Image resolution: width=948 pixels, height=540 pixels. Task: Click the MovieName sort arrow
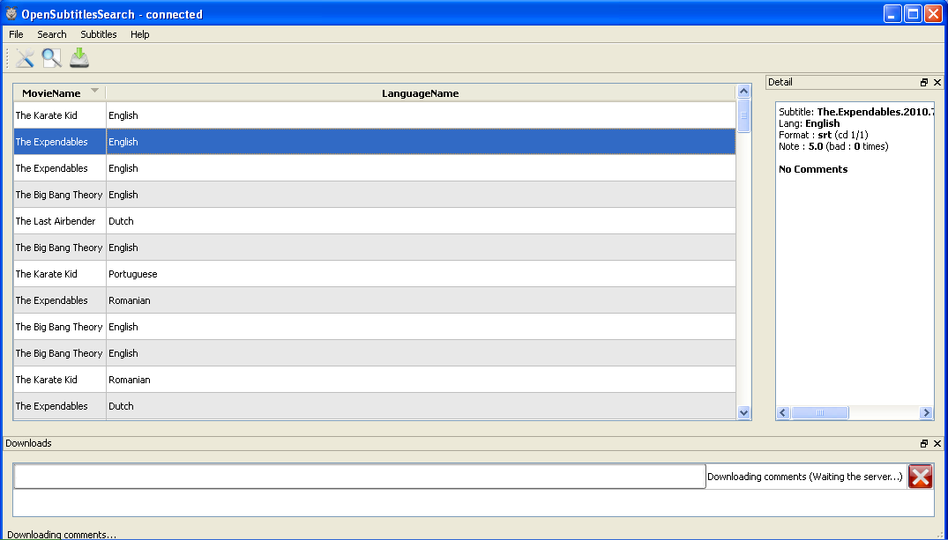(x=94, y=91)
